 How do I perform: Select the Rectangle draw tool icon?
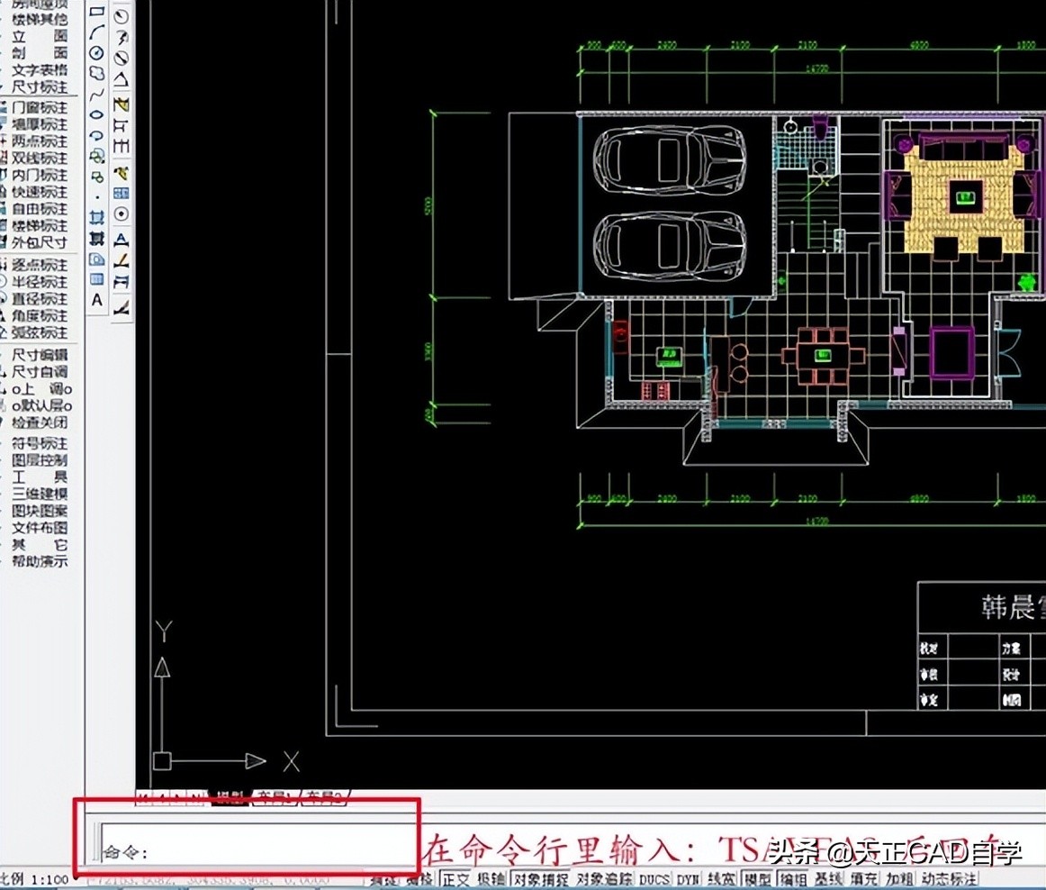pos(97,14)
